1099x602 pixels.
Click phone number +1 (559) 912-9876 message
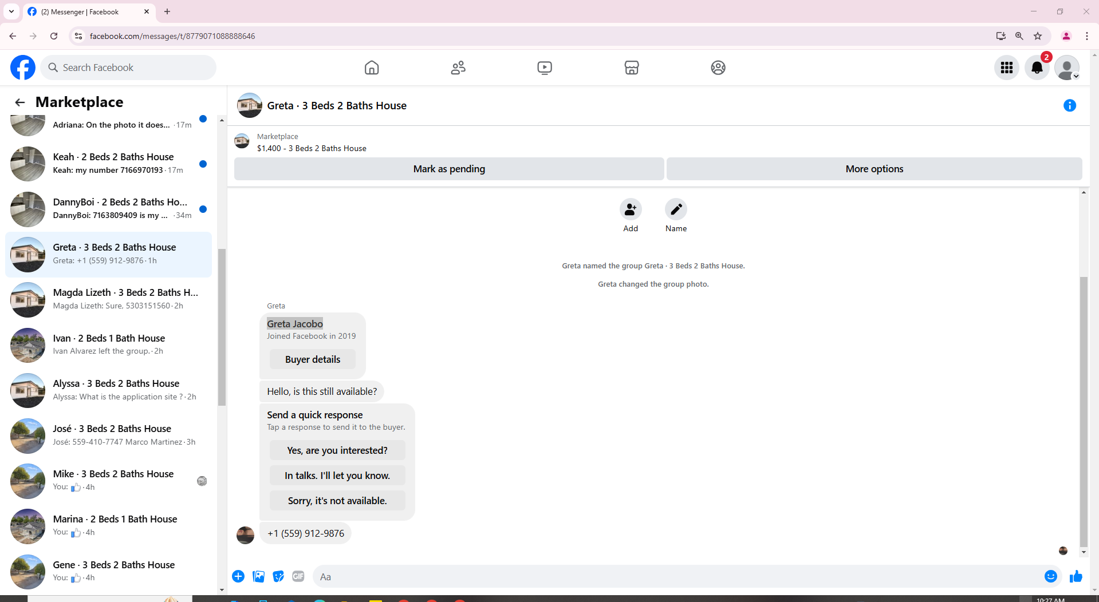click(306, 533)
